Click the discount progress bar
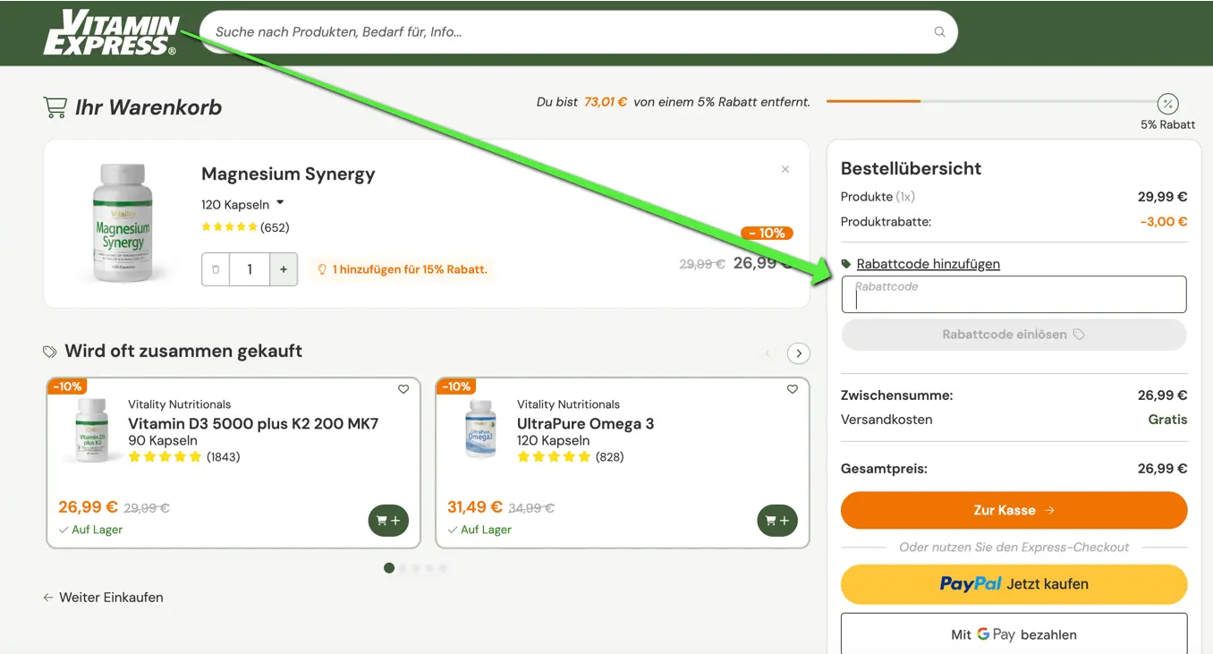 click(x=991, y=101)
